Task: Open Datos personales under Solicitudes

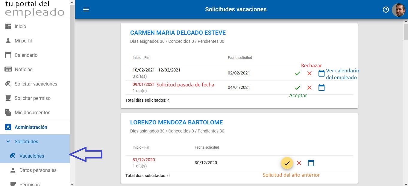Action: (x=38, y=170)
